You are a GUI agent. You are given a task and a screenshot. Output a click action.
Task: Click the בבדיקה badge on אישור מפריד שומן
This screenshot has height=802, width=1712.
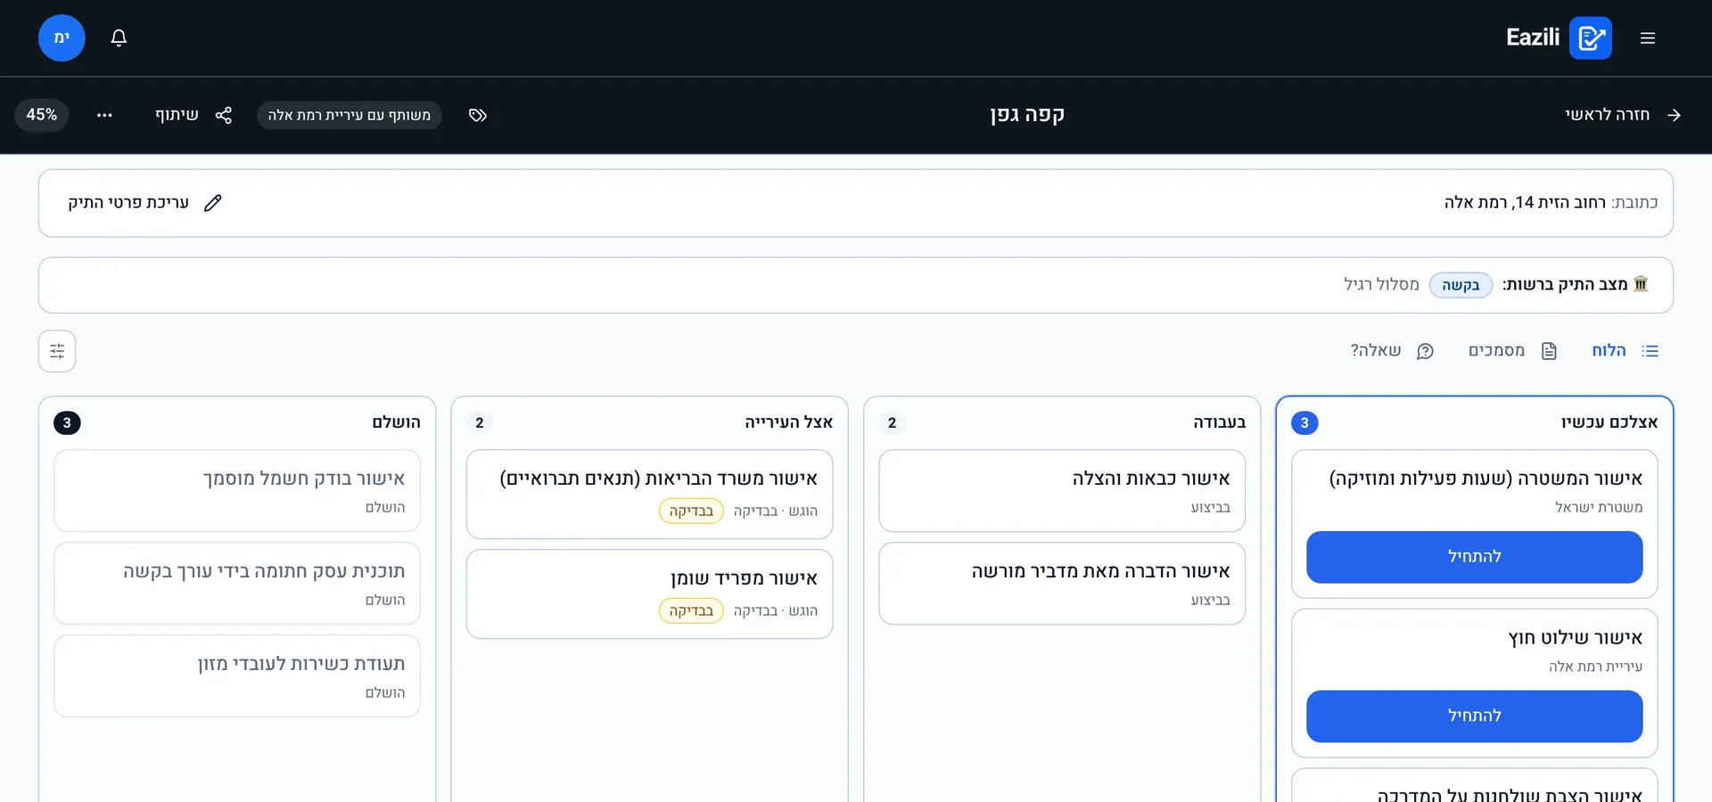pos(691,611)
